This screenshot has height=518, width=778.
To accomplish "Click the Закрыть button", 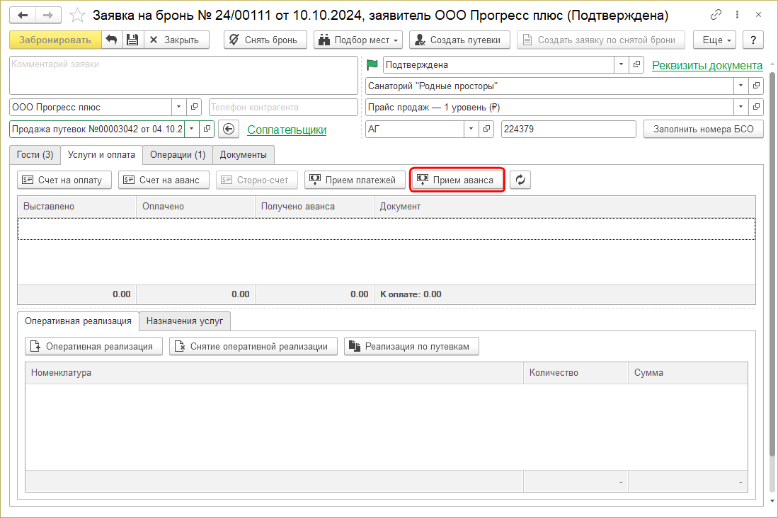I will (176, 40).
